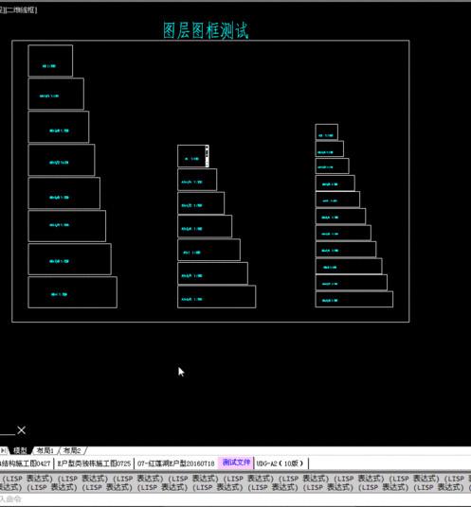
Task: Select the bottom widest frame in left column
Action: pos(73,292)
